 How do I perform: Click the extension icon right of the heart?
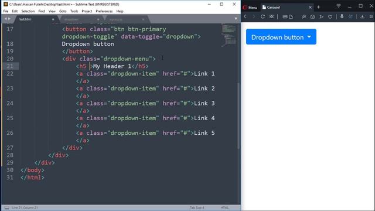pyautogui.click(x=342, y=16)
